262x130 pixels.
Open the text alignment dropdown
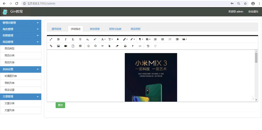(148, 39)
